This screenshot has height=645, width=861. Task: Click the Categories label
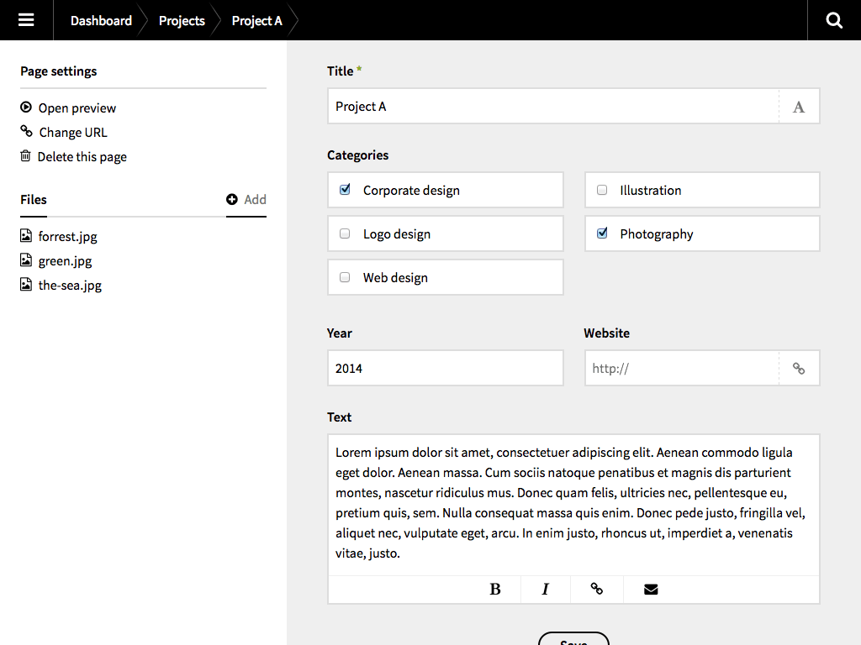tap(358, 155)
